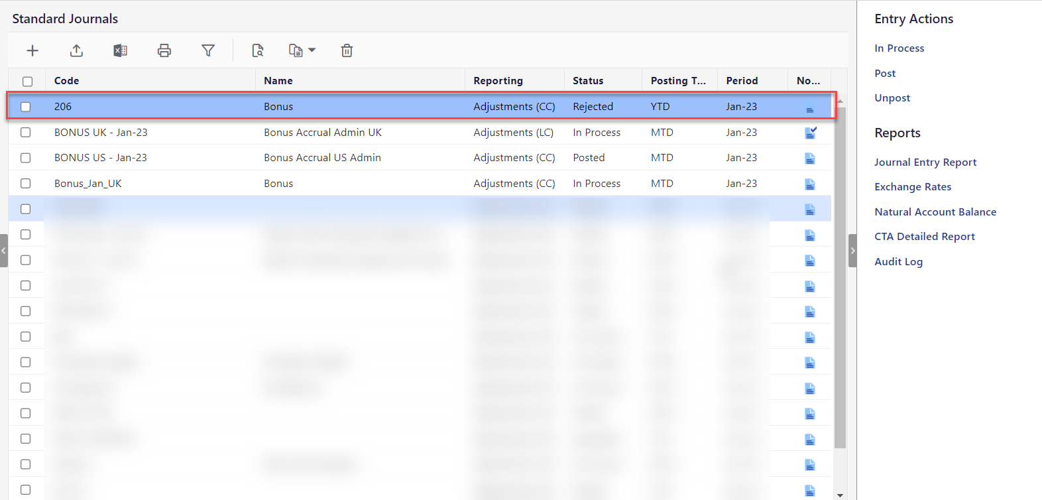
Task: Export journals to Excel icon
Action: pos(120,50)
